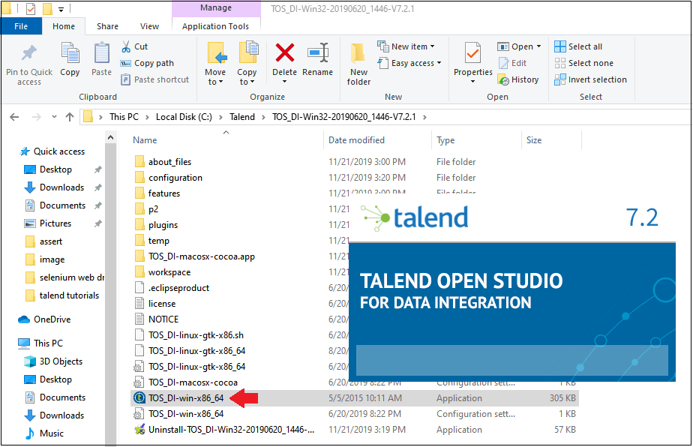693x447 pixels.
Task: Open recent locations dropdown chevron
Action: point(54,117)
